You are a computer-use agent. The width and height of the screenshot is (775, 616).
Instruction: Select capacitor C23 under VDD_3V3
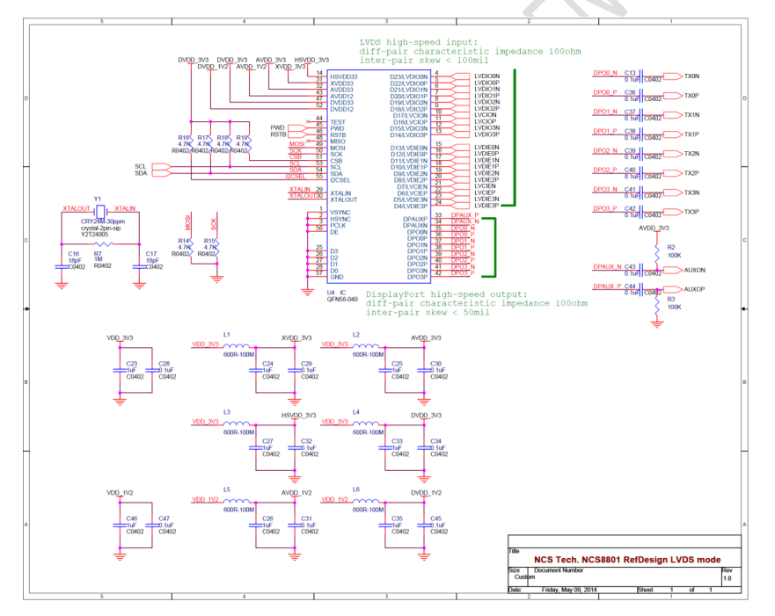[120, 370]
